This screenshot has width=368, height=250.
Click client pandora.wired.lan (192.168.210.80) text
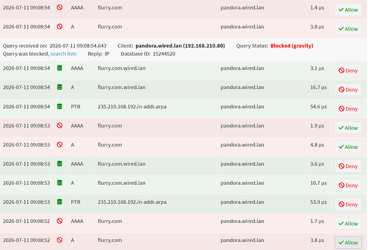pos(180,46)
